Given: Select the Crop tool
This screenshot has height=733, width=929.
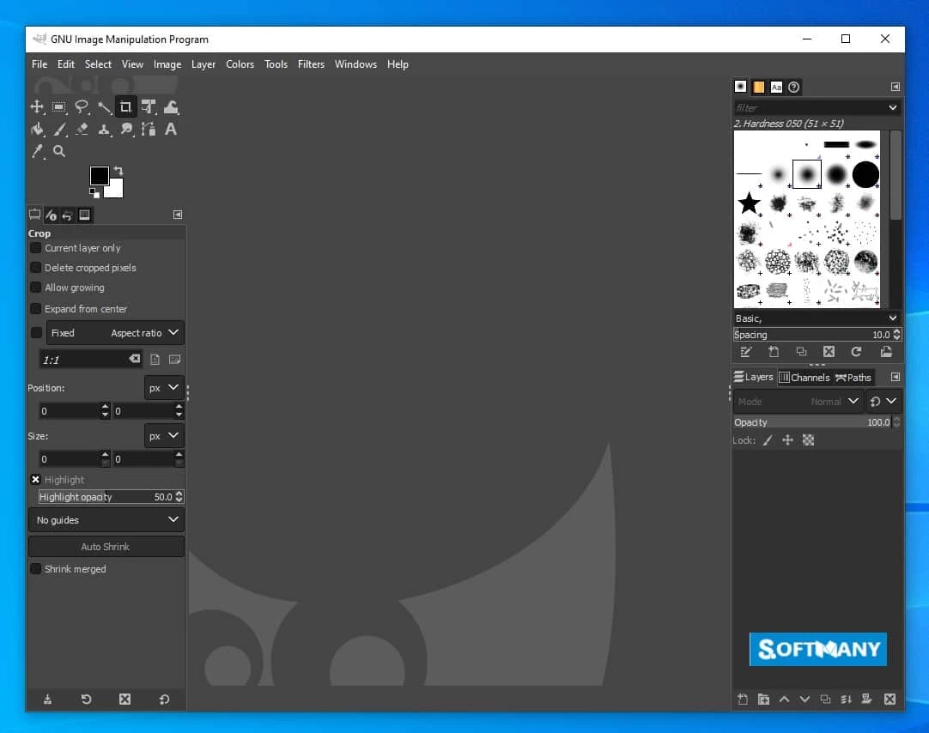Looking at the screenshot, I should pyautogui.click(x=126, y=107).
